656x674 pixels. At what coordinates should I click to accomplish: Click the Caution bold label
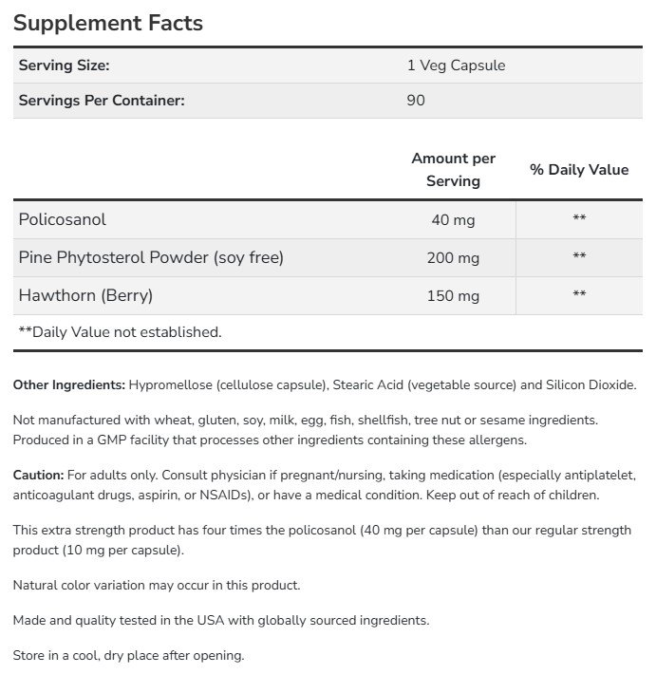pos(39,474)
